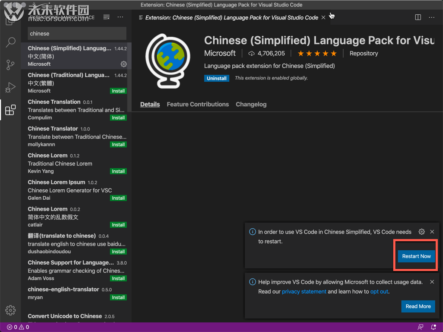Click the extensions list scrollbar
Image resolution: width=443 pixels, height=332 pixels.
129,77
